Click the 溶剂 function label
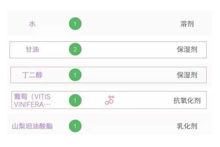 pyautogui.click(x=187, y=24)
